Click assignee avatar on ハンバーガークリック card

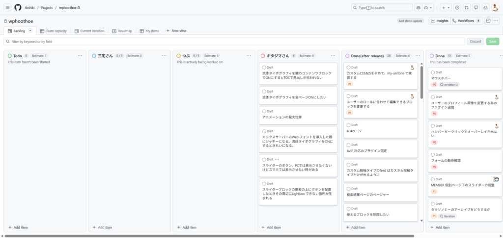497,126
